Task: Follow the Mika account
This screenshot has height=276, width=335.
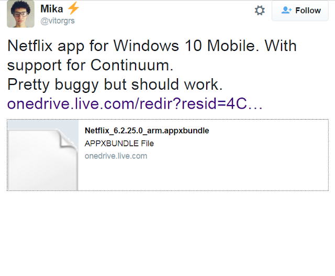Action: click(300, 10)
